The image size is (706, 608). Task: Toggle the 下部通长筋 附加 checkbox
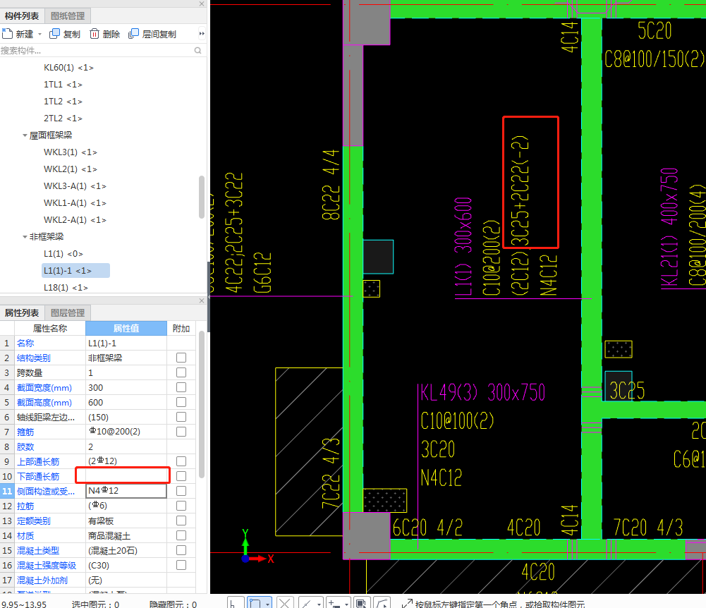point(181,476)
